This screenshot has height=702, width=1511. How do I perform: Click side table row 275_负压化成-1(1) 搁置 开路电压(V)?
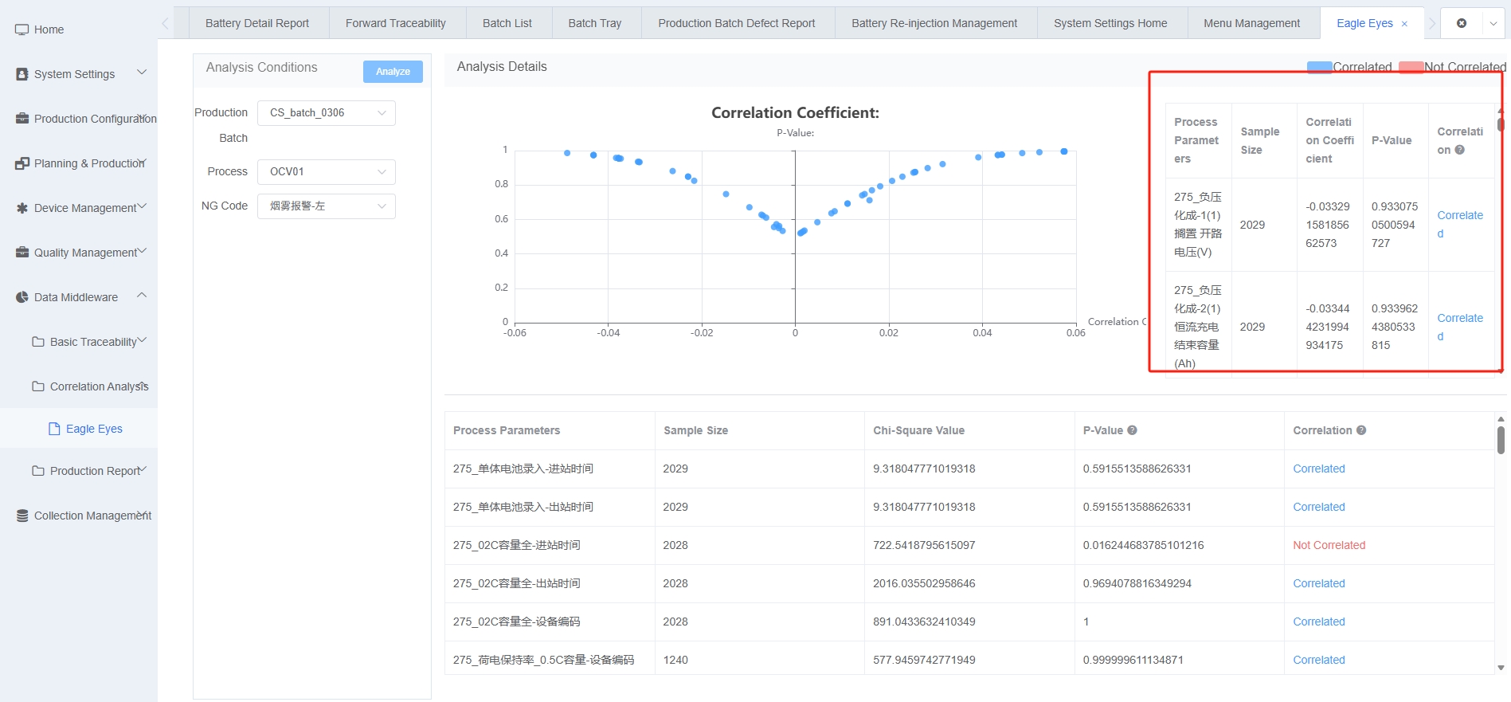(x=1329, y=225)
